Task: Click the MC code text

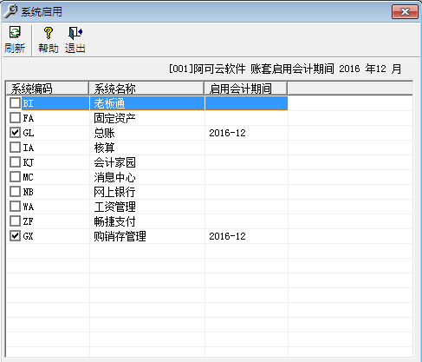Action: [x=28, y=177]
